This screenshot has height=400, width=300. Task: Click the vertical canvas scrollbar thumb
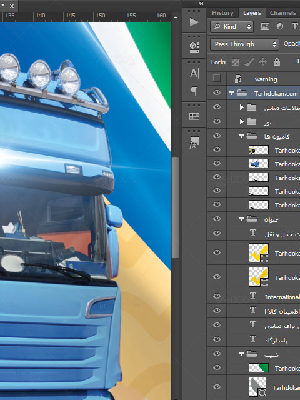tap(175, 207)
